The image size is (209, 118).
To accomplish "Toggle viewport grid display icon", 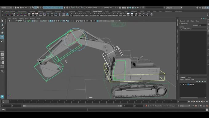I will click(32, 21).
